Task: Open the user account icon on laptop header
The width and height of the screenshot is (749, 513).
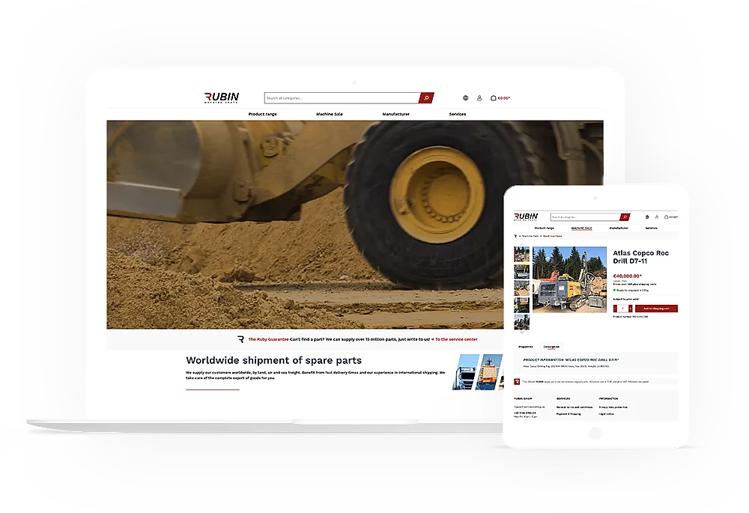Action: 479,98
